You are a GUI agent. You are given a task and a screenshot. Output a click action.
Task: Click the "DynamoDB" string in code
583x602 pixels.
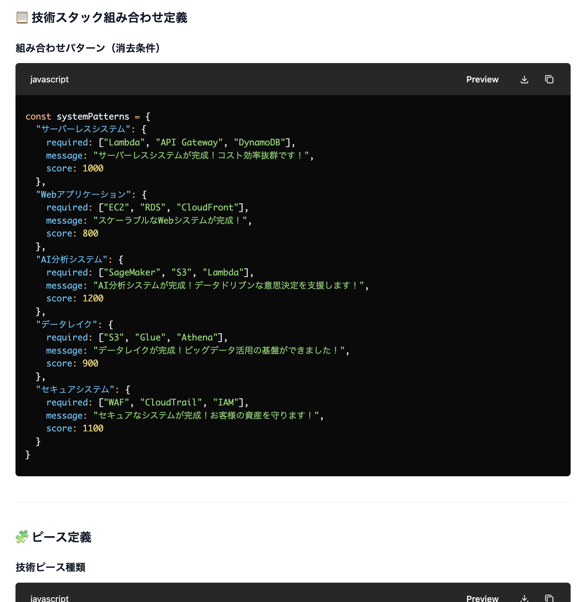(259, 142)
